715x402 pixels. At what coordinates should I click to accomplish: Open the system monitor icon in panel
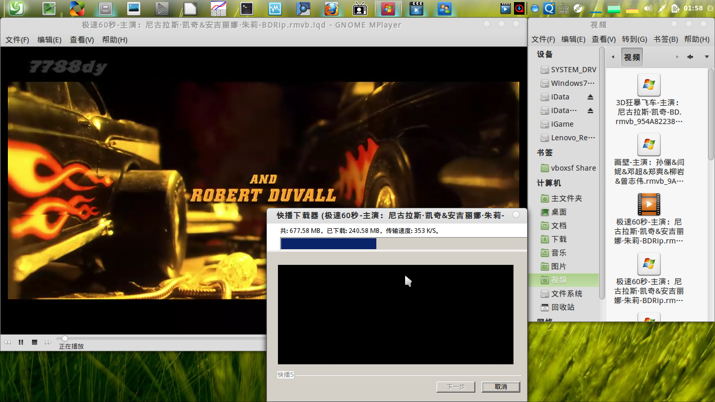coord(275,8)
